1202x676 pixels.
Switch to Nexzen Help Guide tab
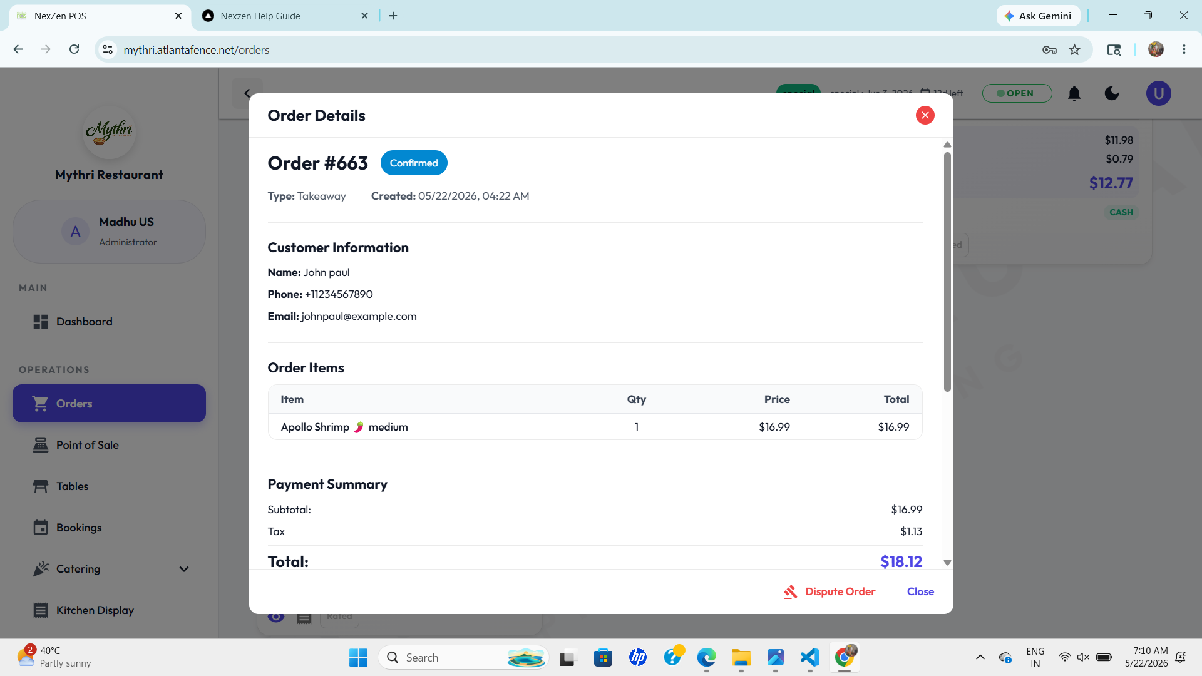[x=285, y=16]
